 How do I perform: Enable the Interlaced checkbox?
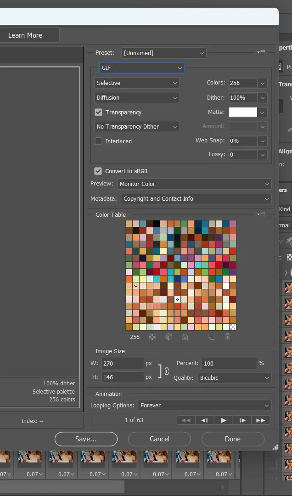pyautogui.click(x=98, y=141)
